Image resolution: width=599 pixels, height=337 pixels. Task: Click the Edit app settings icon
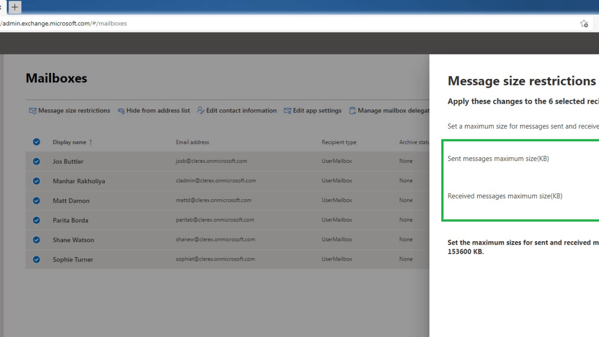click(288, 111)
